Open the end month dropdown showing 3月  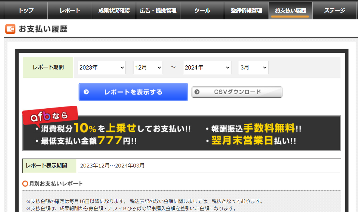[x=253, y=67]
